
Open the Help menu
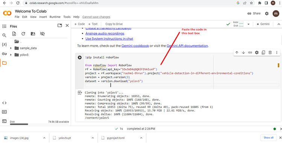(x=76, y=17)
